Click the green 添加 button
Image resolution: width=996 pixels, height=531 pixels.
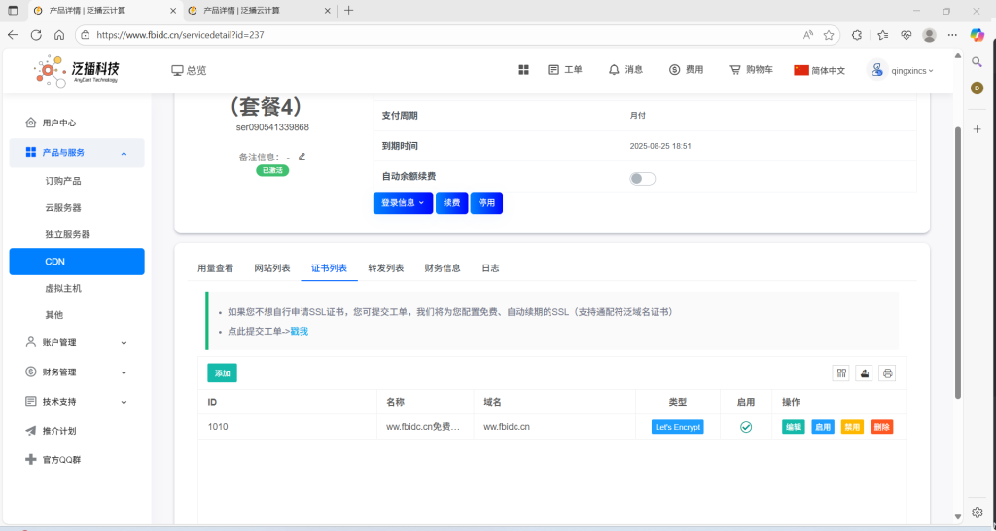coord(223,373)
